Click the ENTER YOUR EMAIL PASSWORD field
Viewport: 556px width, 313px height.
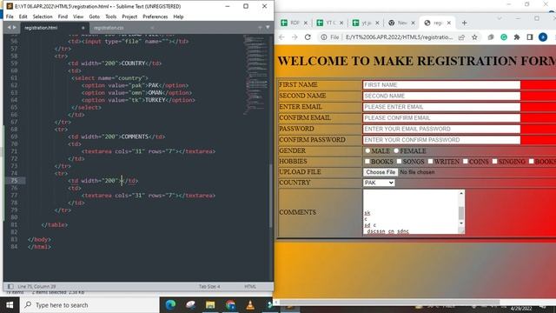[x=441, y=129]
